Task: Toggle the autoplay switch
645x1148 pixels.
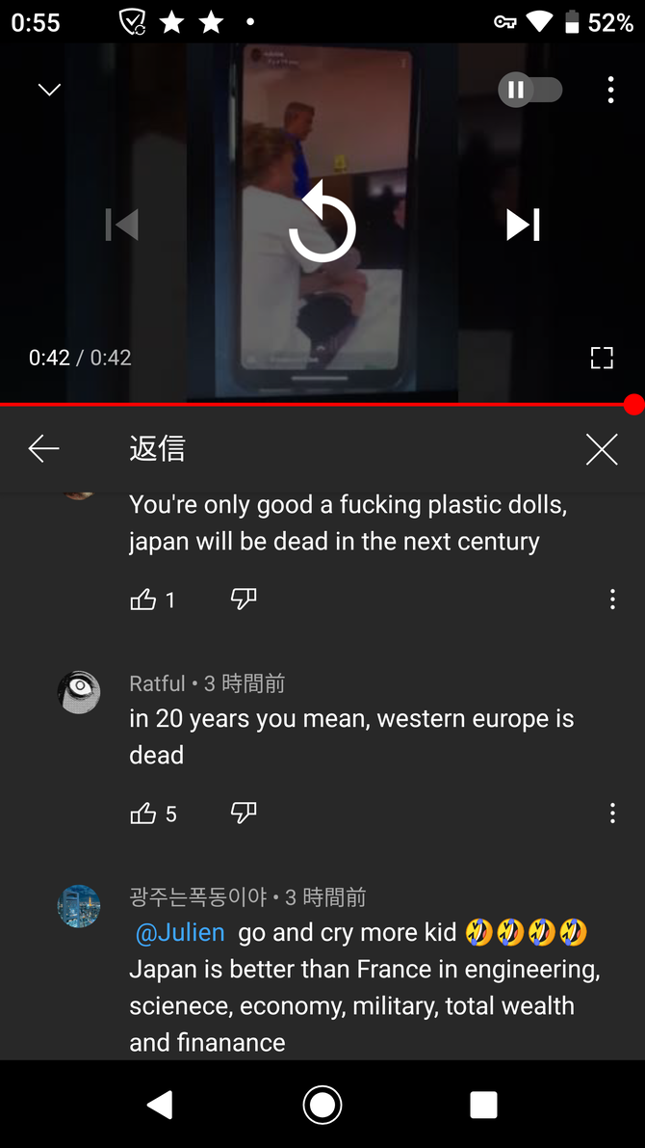Action: click(x=530, y=90)
